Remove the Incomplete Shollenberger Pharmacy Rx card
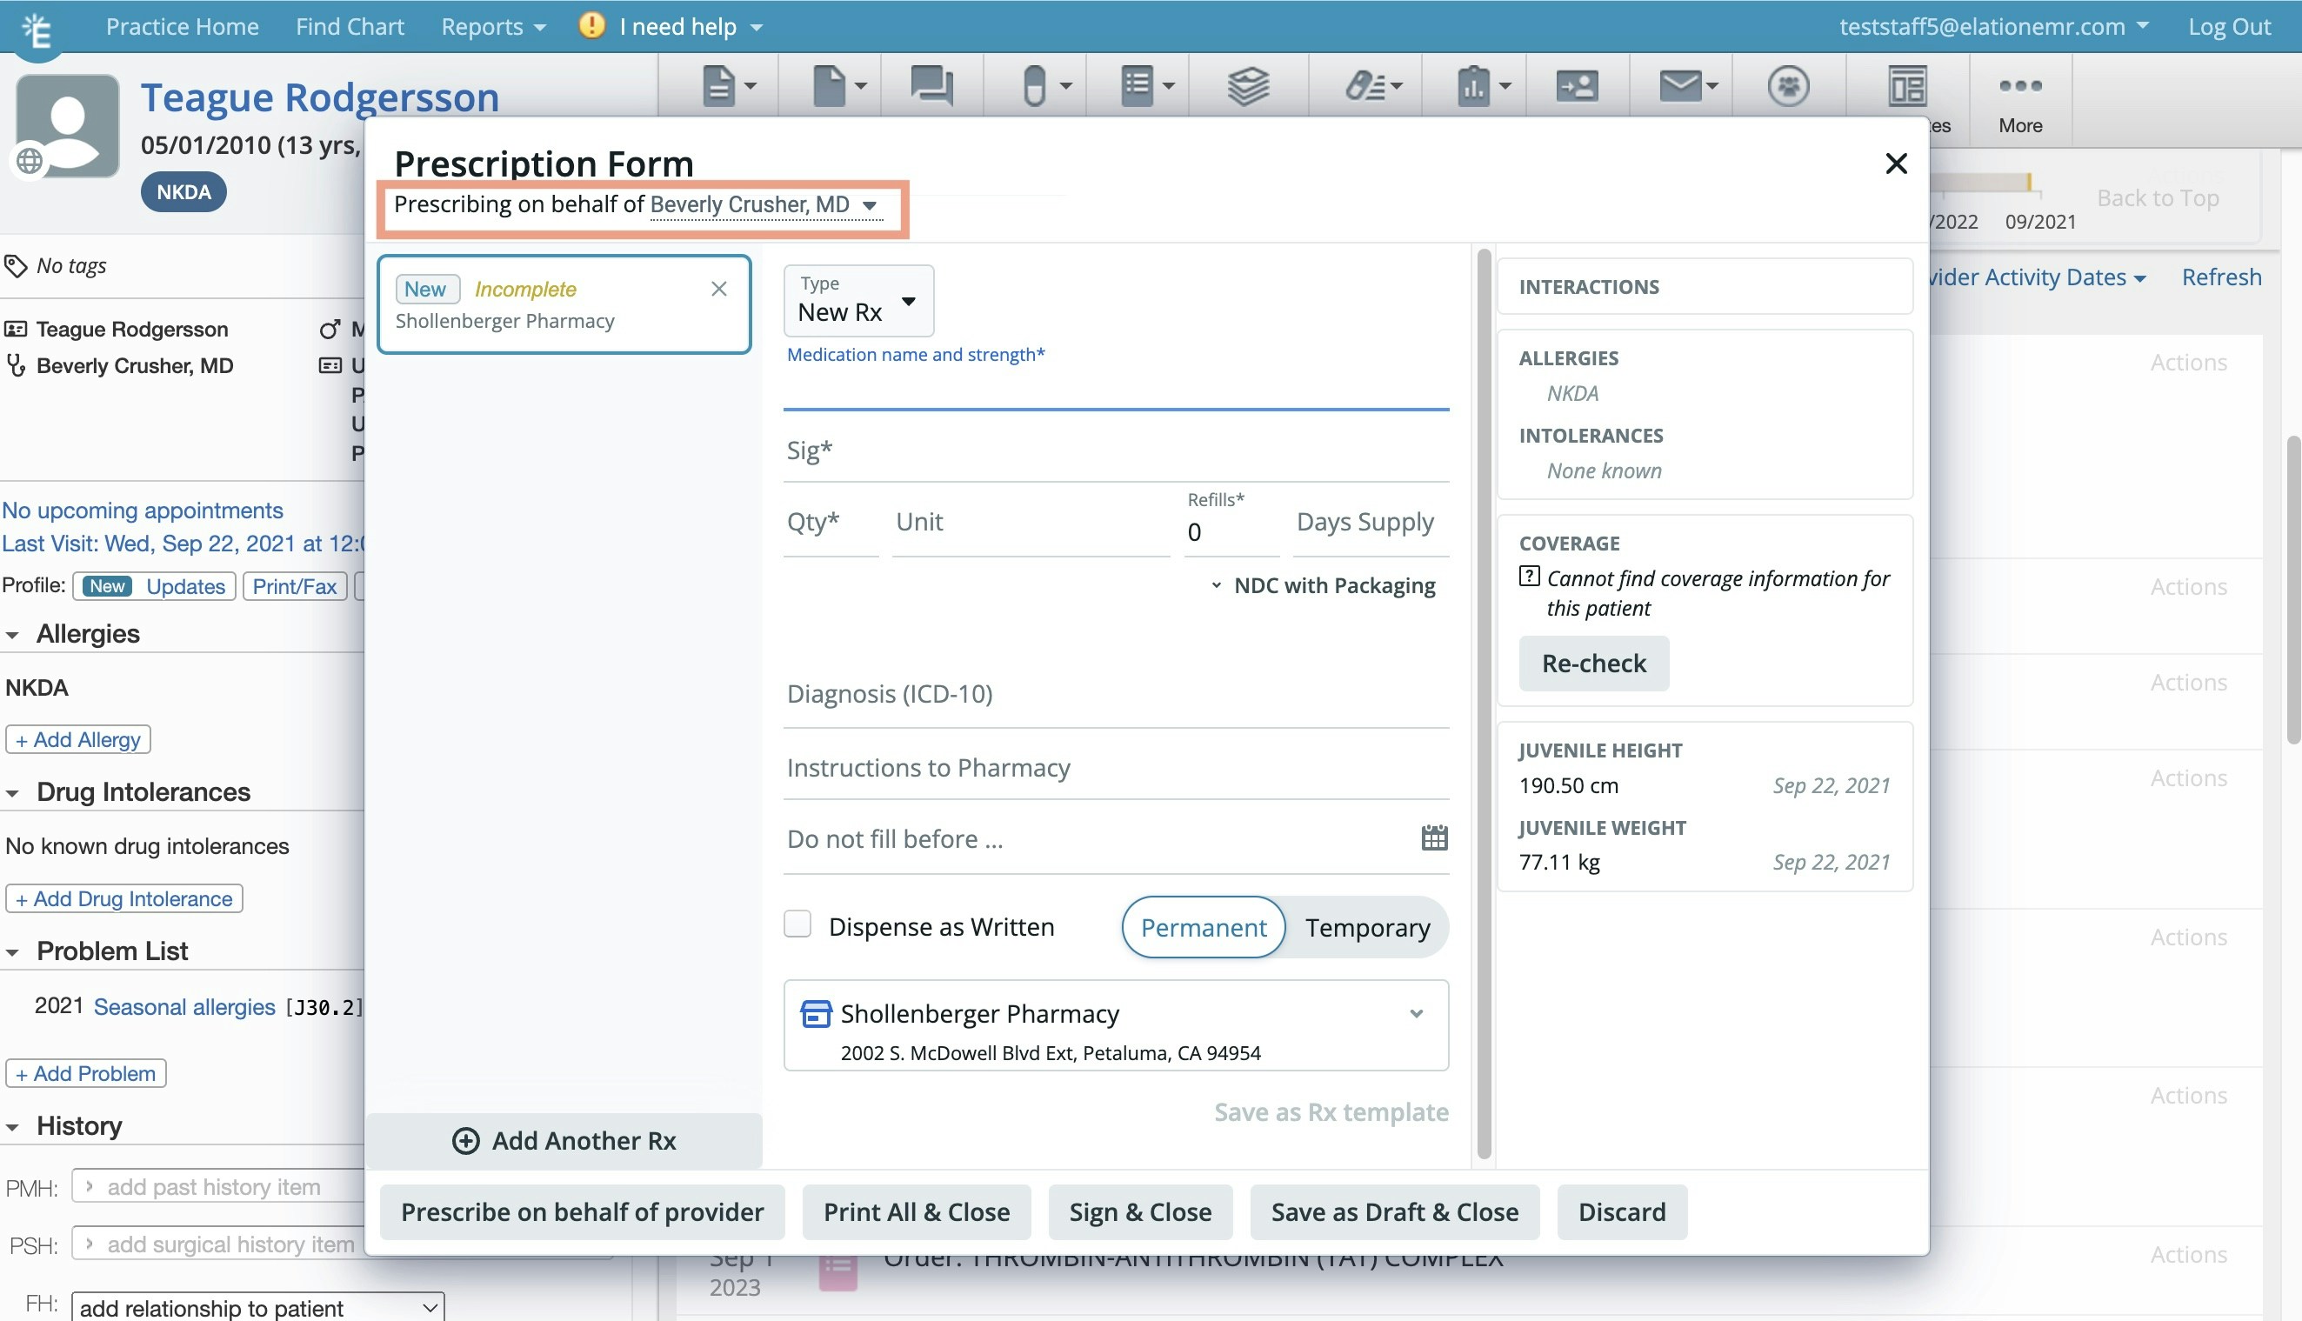 click(x=719, y=289)
